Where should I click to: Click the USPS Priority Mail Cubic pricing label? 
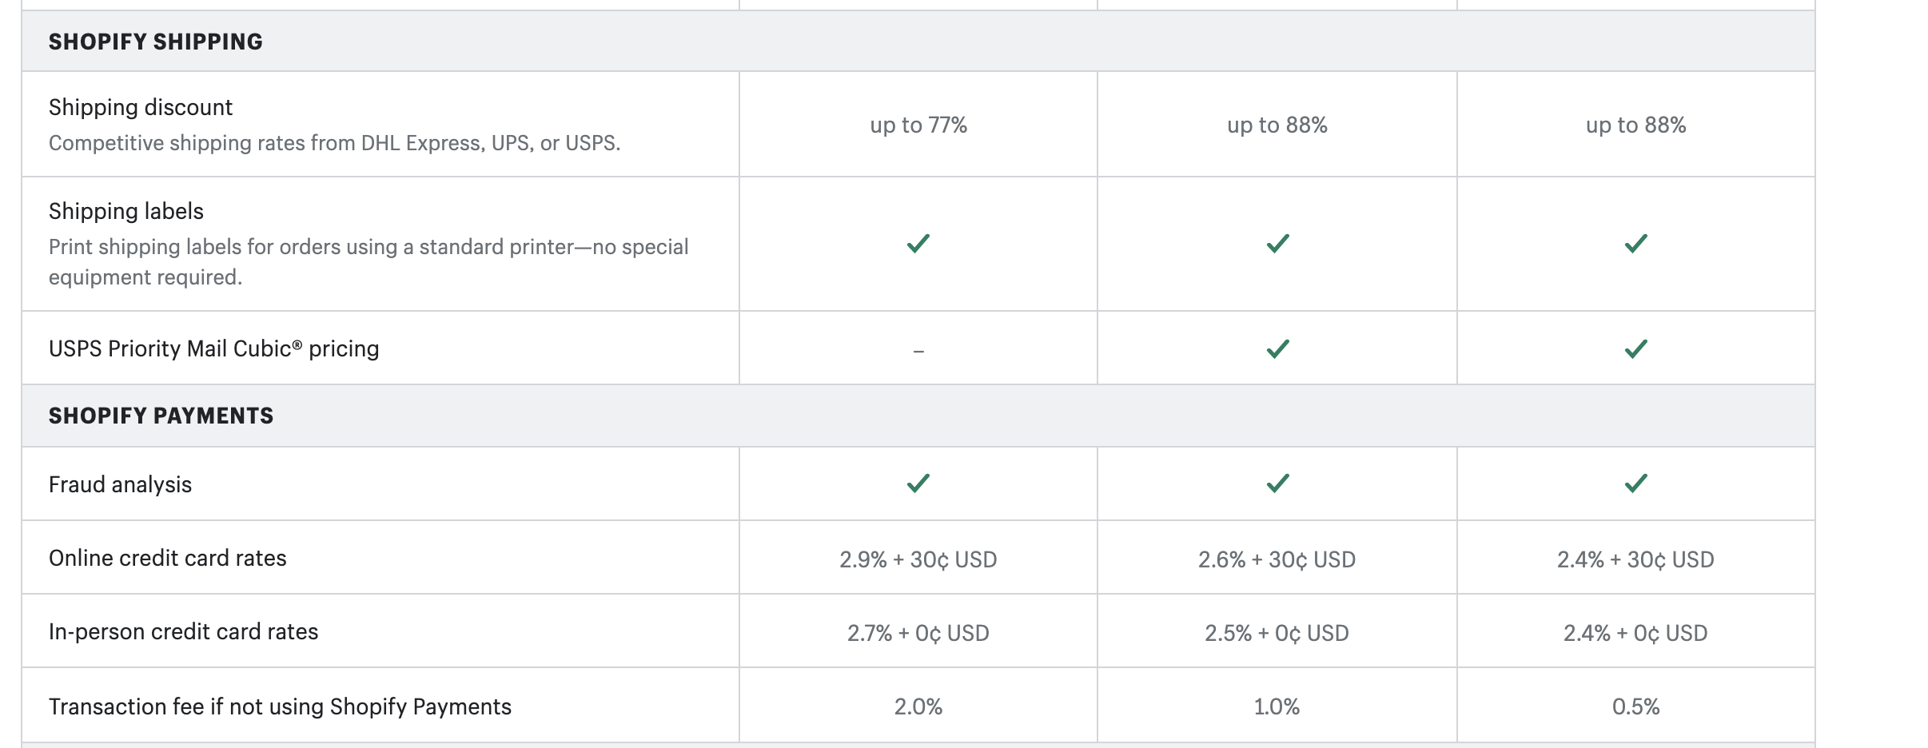[213, 349]
